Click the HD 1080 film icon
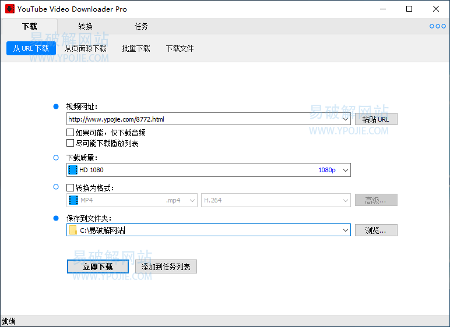450x327 pixels. click(73, 170)
